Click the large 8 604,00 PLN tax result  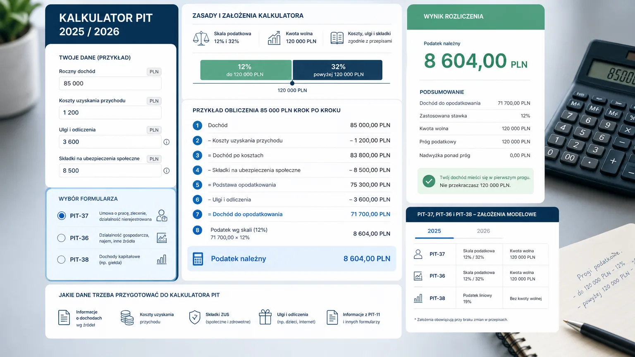point(475,61)
